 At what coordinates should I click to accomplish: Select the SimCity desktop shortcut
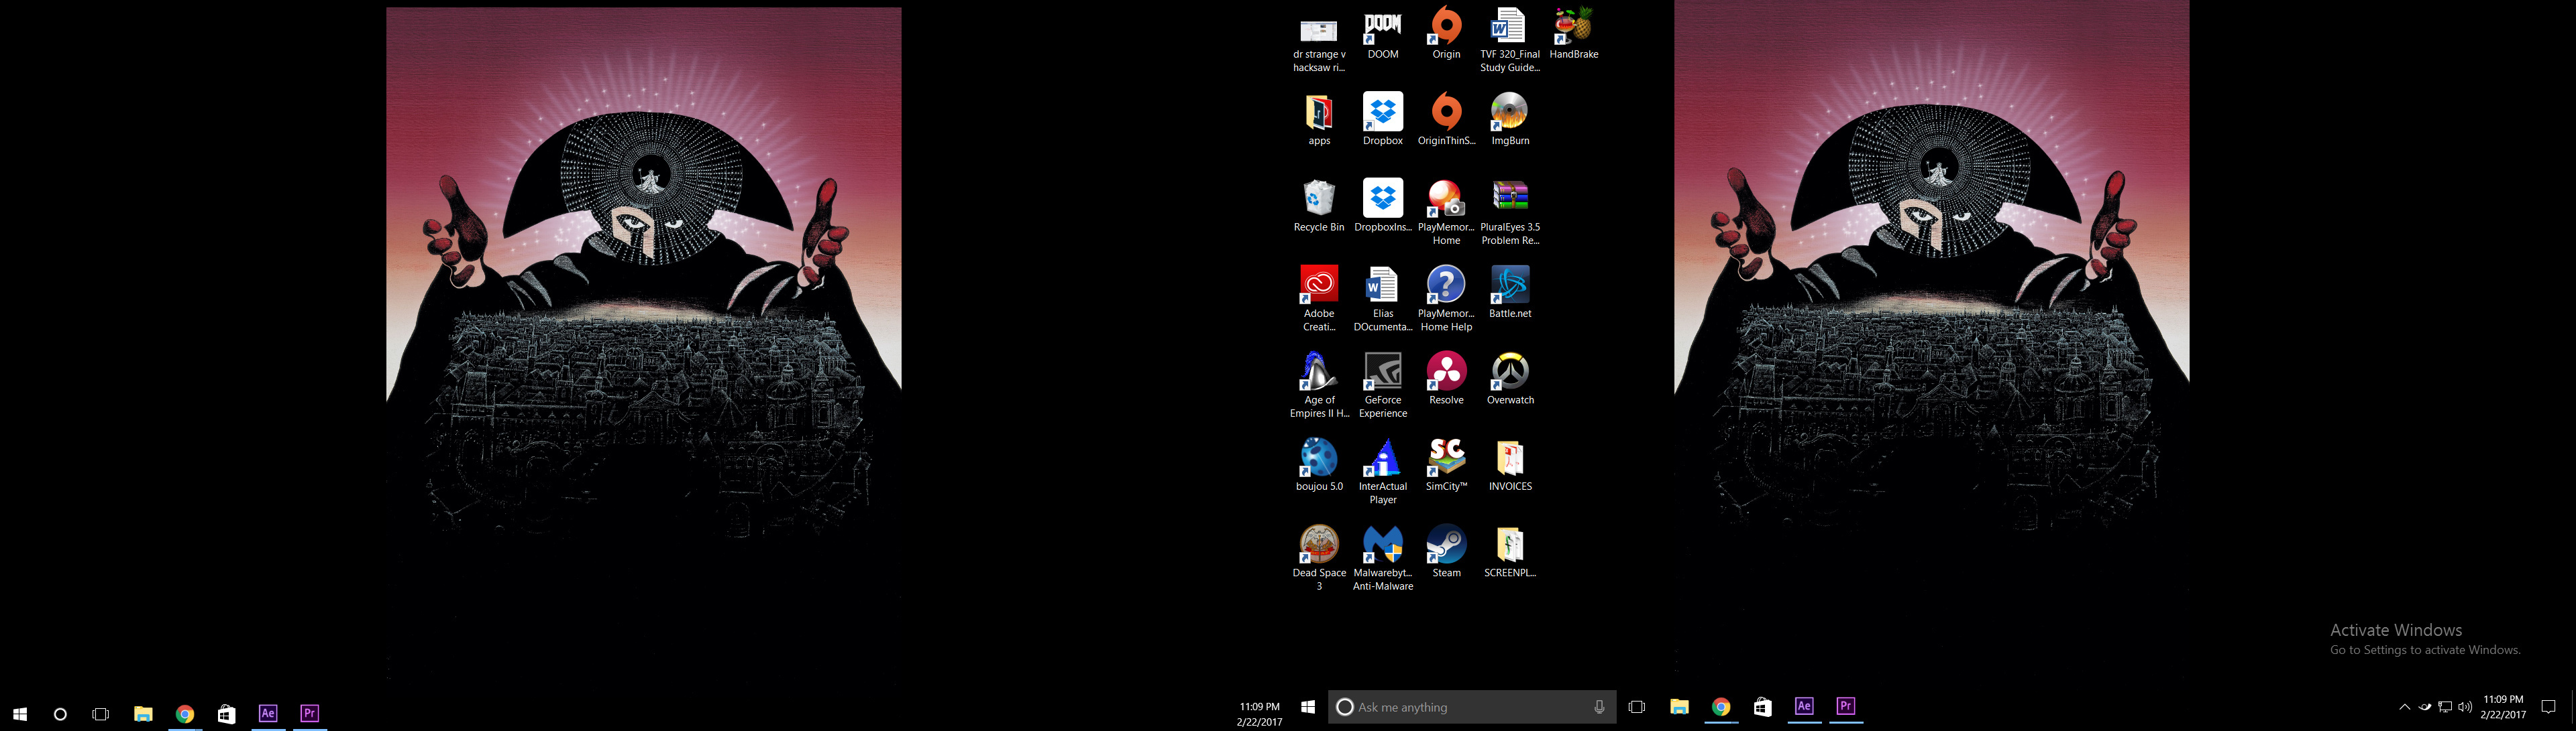(x=1446, y=466)
